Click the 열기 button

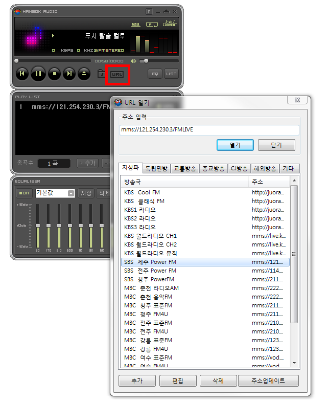235,145
